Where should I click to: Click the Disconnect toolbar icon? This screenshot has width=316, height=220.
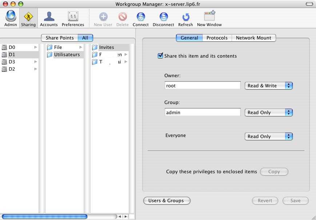click(163, 17)
